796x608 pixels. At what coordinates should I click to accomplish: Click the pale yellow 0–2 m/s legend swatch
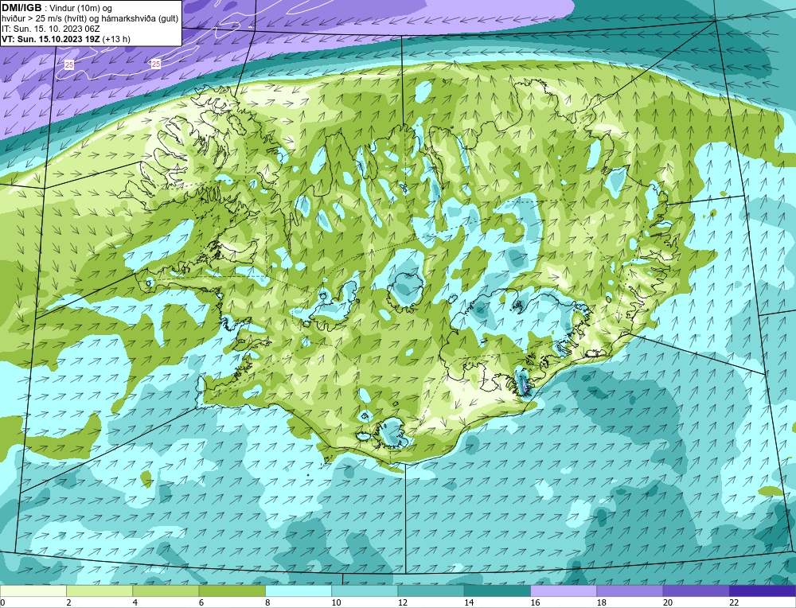(x=33, y=591)
